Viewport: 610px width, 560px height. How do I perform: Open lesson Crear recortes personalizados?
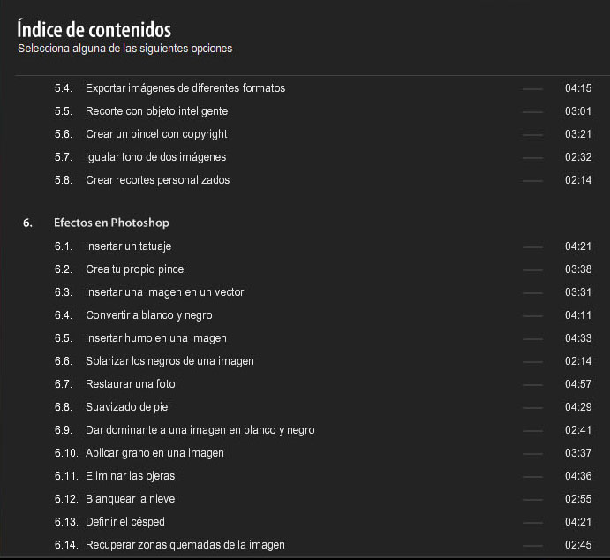coord(157,180)
